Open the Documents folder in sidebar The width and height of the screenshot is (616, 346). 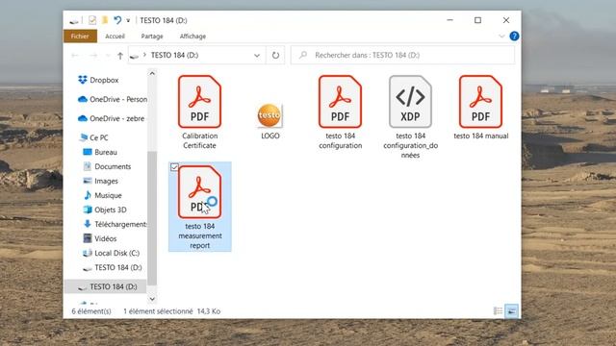coord(107,166)
